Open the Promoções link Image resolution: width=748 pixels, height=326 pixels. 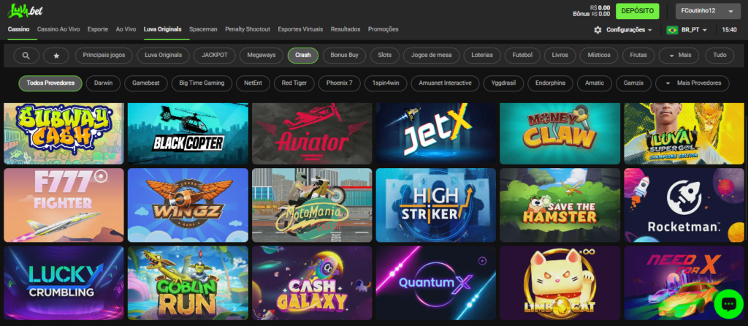pos(383,29)
